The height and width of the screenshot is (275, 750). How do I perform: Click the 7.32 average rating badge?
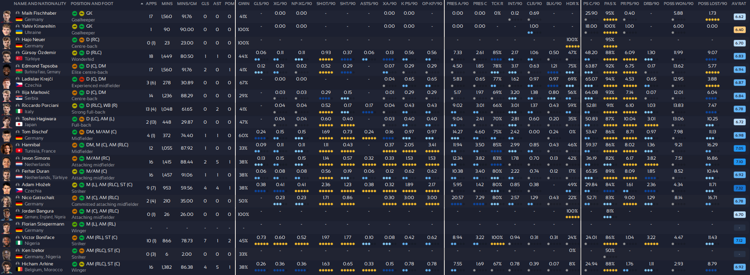739,188
